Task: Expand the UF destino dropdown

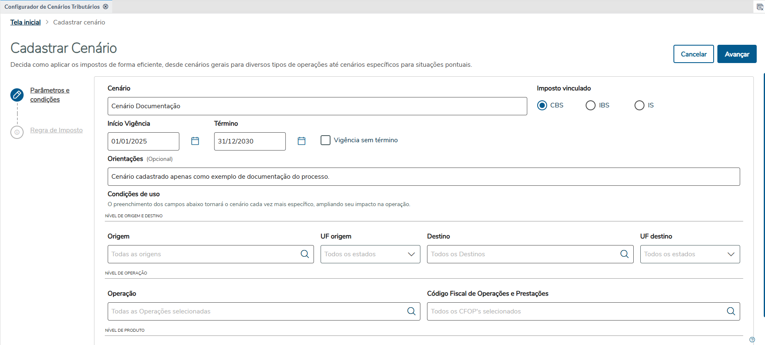Action: tap(731, 254)
